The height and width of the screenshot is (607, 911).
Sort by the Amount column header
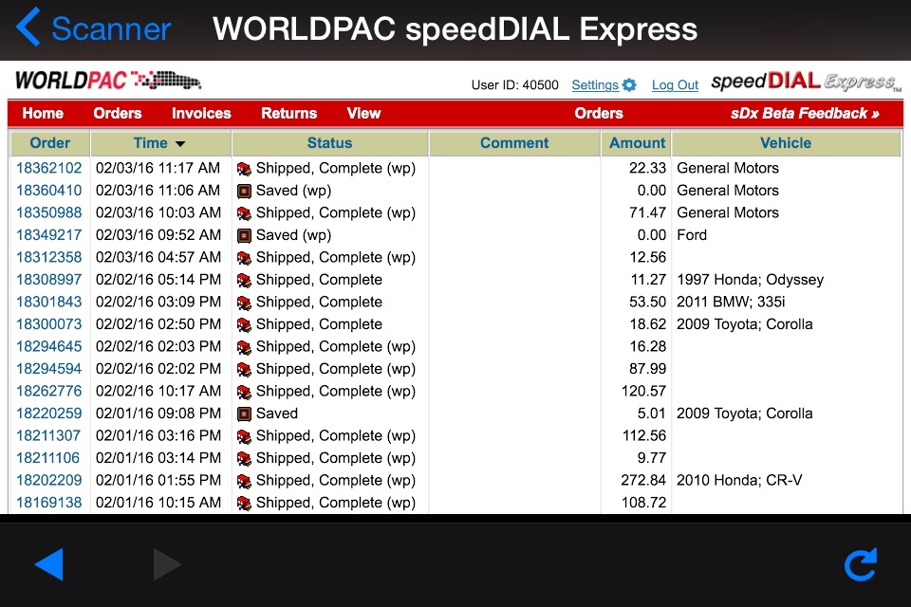tap(637, 143)
